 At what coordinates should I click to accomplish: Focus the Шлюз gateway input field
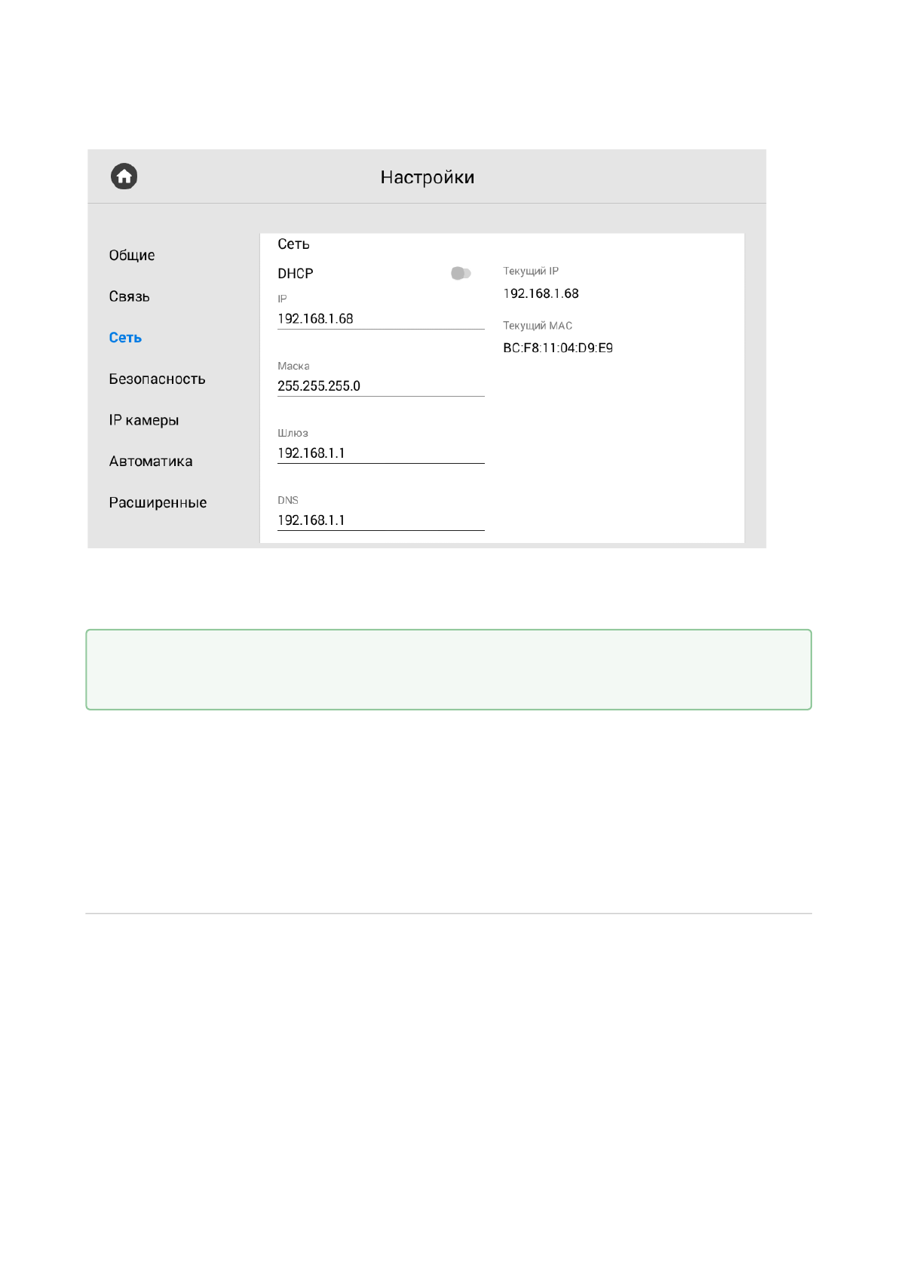pos(380,453)
